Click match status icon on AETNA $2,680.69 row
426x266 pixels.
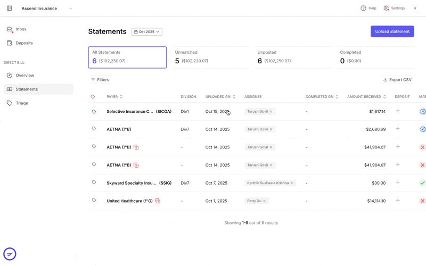(x=422, y=129)
